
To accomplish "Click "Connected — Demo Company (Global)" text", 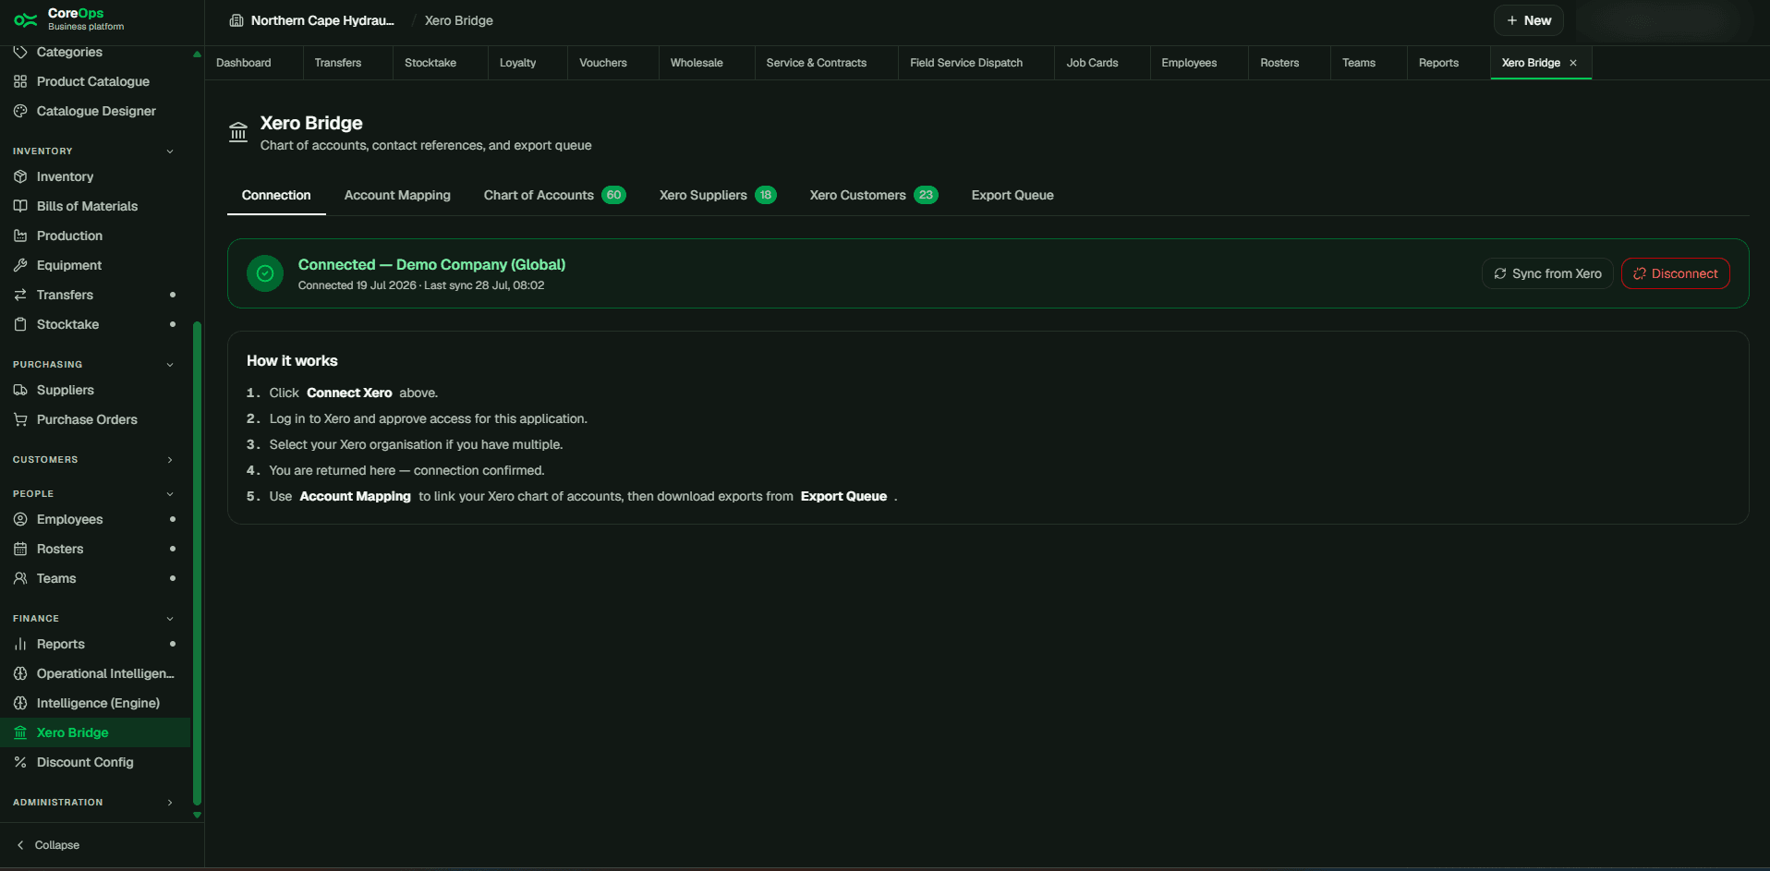I will (x=431, y=264).
